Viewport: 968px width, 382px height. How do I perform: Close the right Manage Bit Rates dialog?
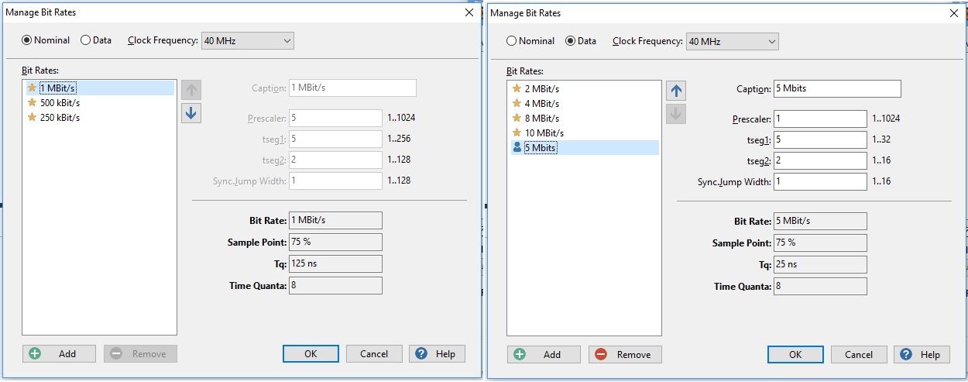pos(953,13)
